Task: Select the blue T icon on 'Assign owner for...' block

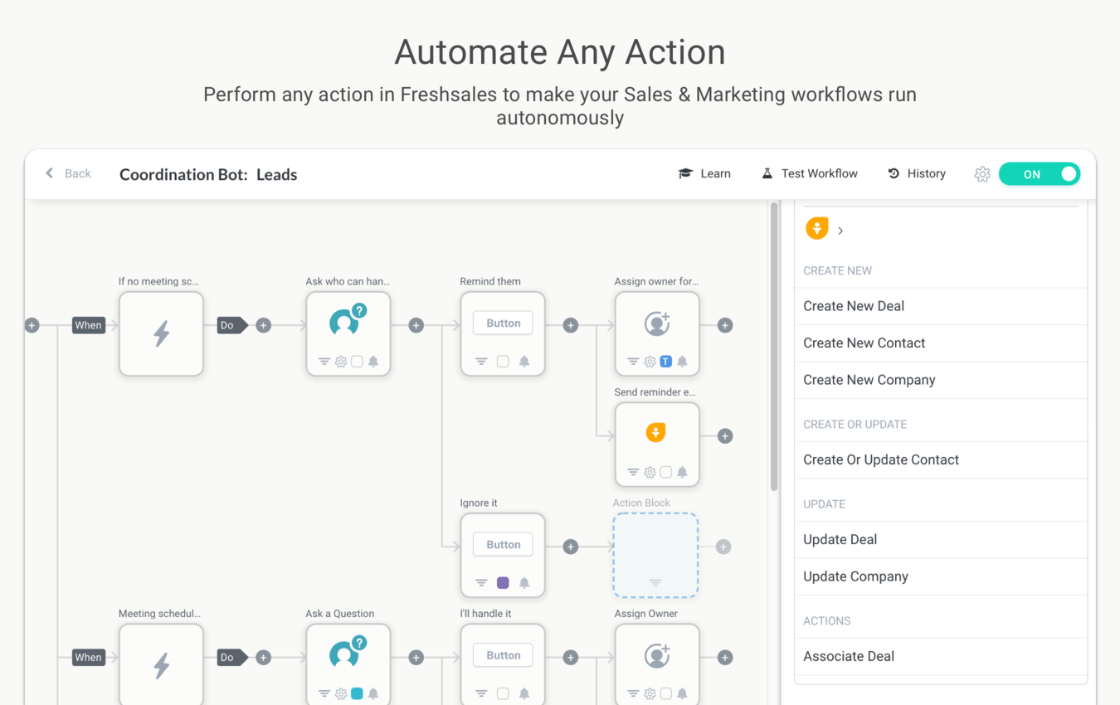Action: (664, 361)
